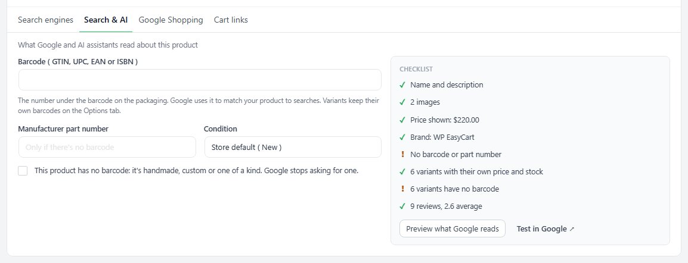Click the warning icon by No barcode or part number
688x263 pixels.
tap(402, 154)
